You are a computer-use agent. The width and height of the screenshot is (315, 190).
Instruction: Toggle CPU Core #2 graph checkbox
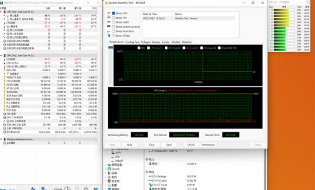coord(166,48)
